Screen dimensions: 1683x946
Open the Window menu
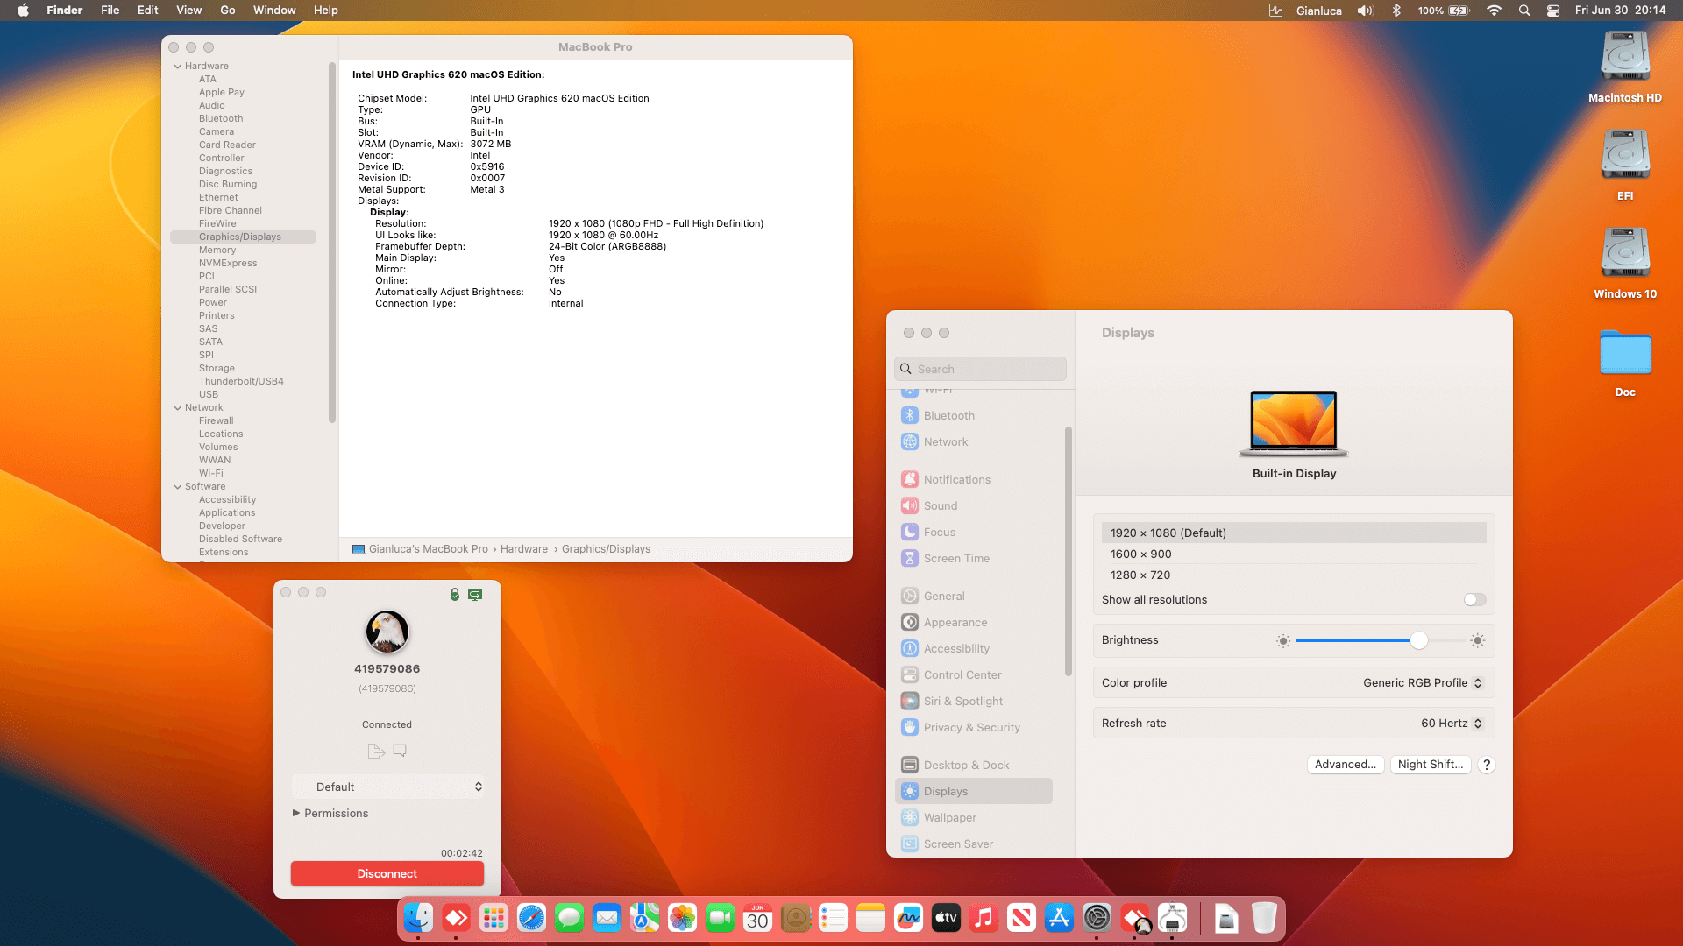(x=274, y=10)
